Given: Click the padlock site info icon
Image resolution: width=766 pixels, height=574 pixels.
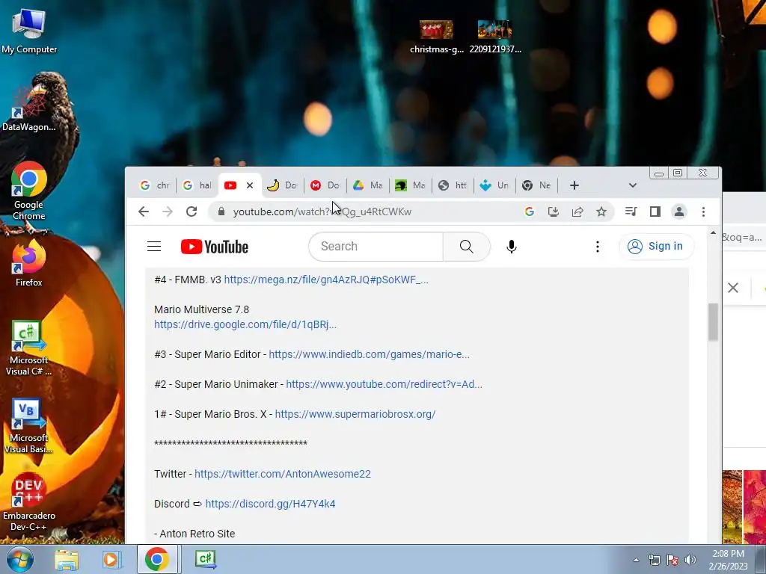Looking at the screenshot, I should [221, 212].
